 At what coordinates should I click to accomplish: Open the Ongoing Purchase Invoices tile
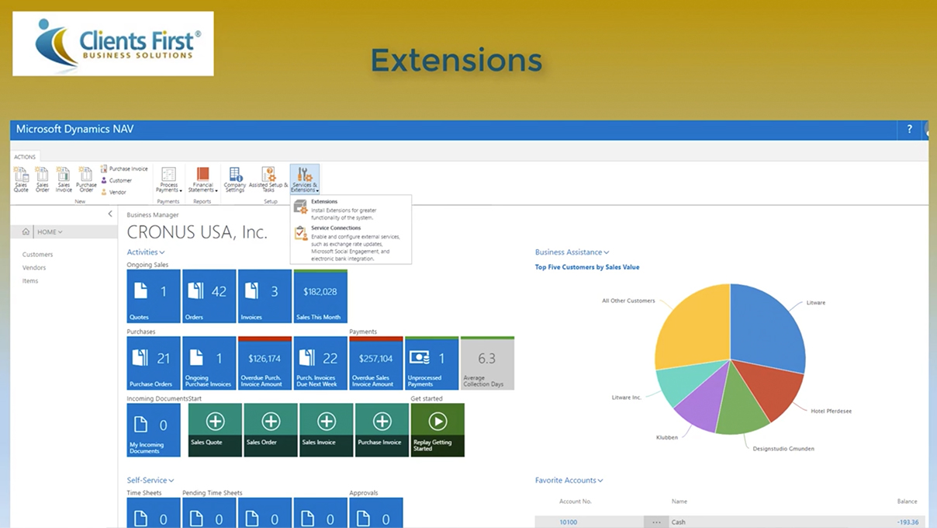(209, 363)
